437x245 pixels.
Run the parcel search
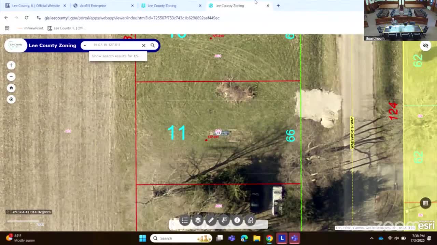153,45
